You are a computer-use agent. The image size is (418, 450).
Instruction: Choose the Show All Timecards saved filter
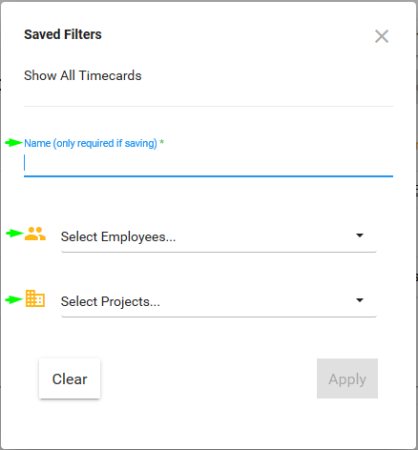click(x=83, y=75)
